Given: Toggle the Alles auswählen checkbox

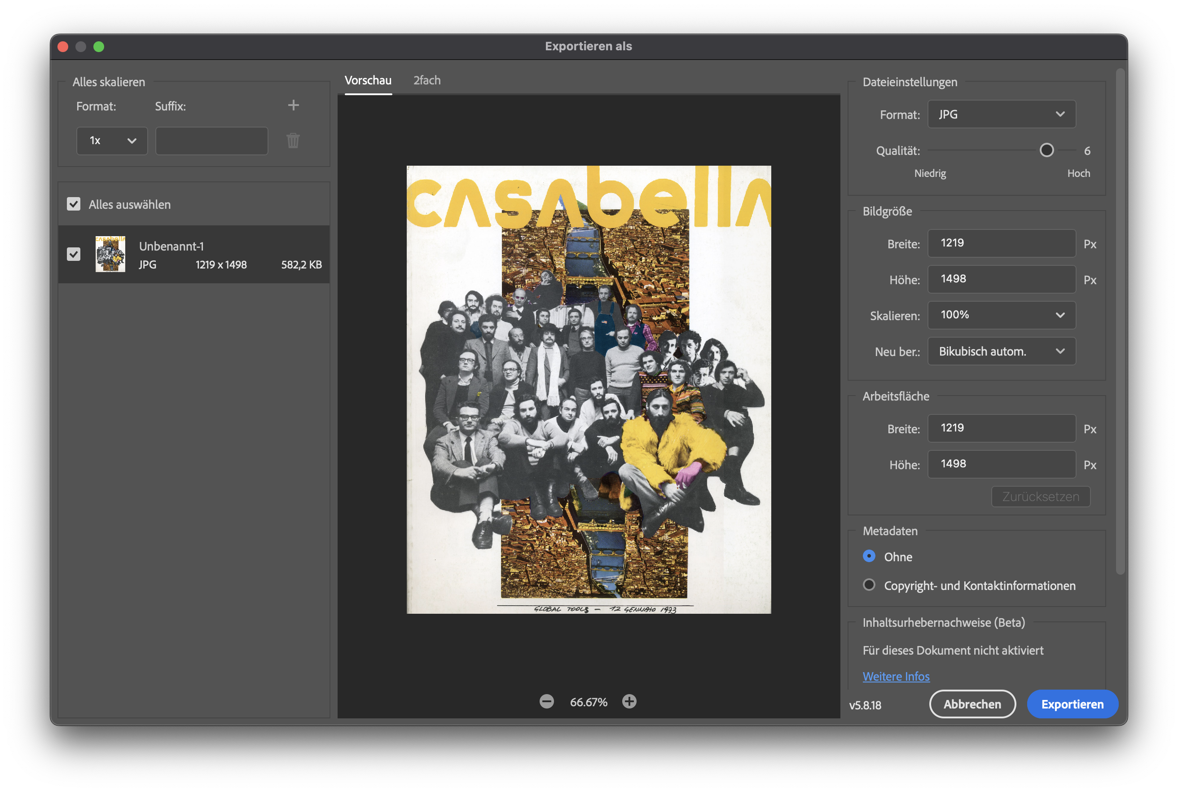Looking at the screenshot, I should [x=74, y=204].
